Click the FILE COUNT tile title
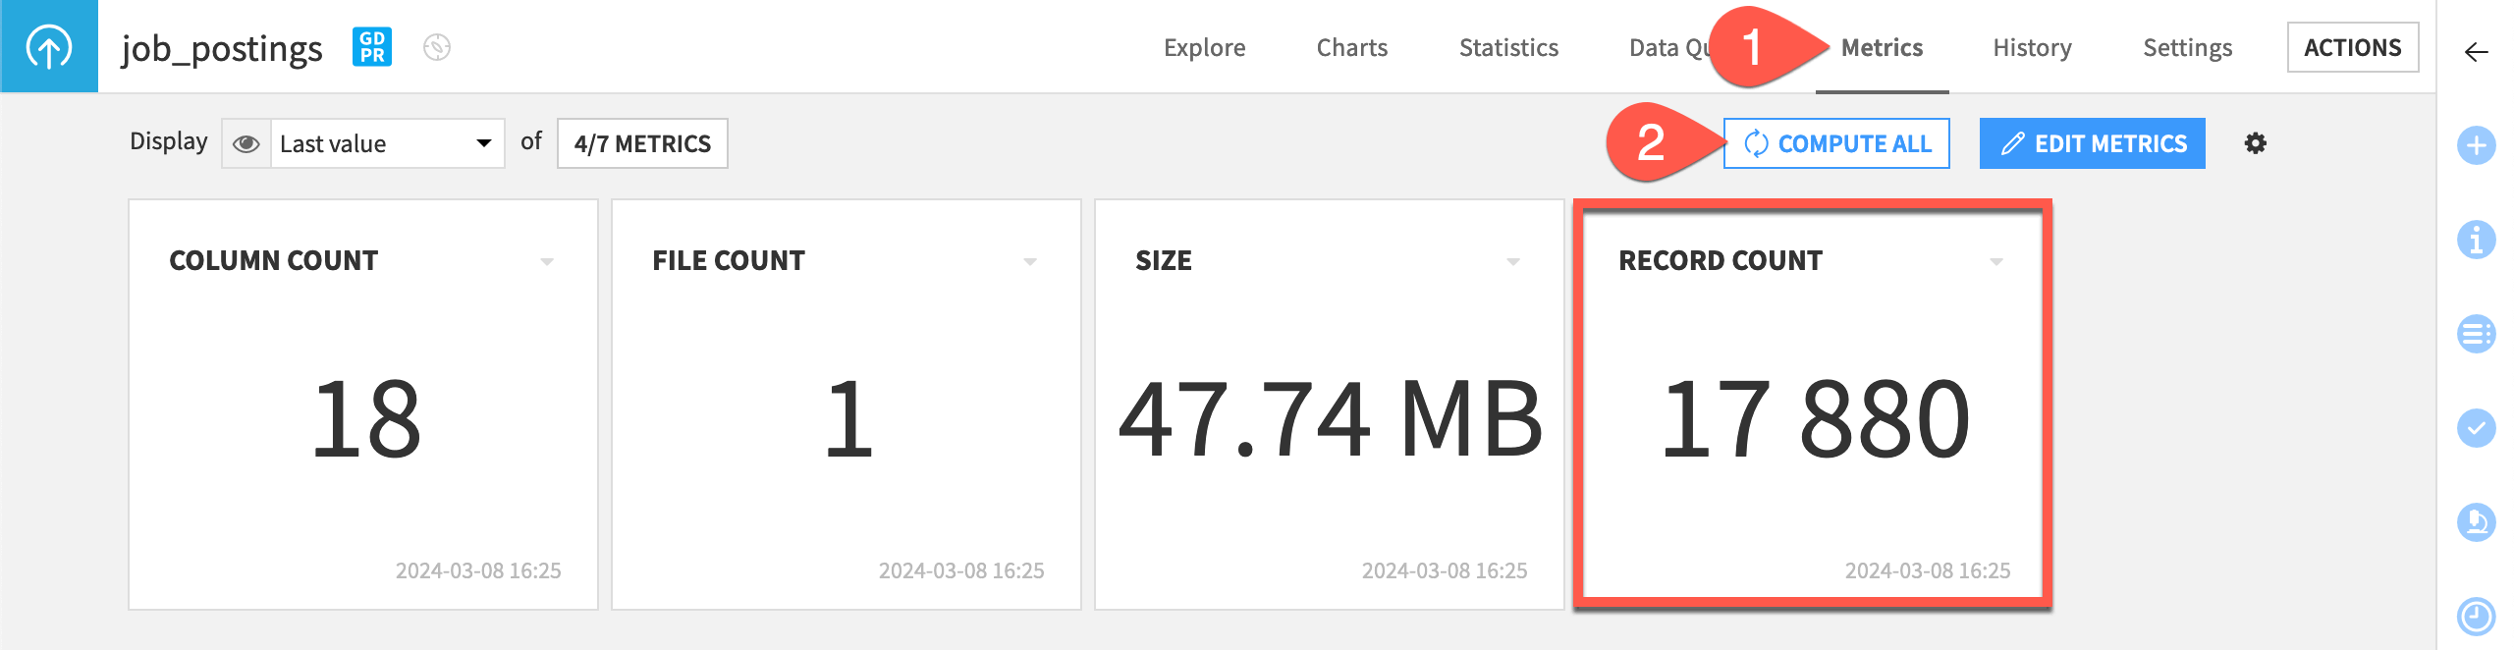Image resolution: width=2514 pixels, height=650 pixels. click(729, 260)
